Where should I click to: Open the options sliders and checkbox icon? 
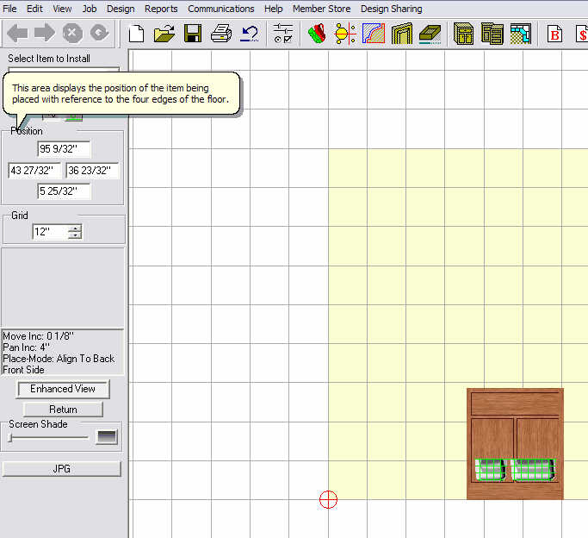283,34
